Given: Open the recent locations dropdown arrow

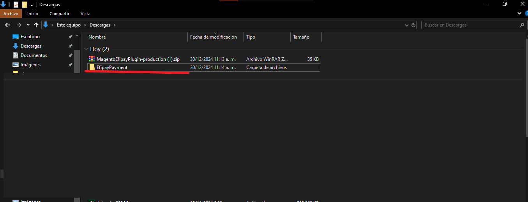Looking at the screenshot, I should tap(28, 25).
